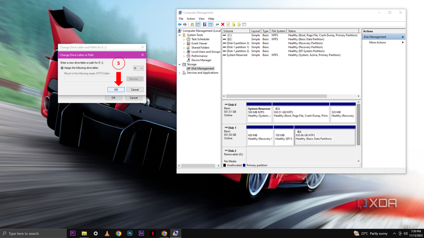Viewport: 424px width, 238px height.
Task: Open Netflix from the taskbar
Action: click(153, 234)
